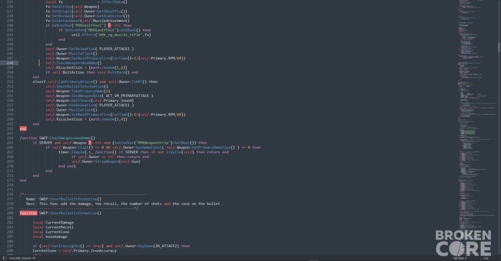Image resolution: width=501 pixels, height=261 pixels.
Task: Click 'BoltBack()' call on line 250
Action: coord(119,72)
